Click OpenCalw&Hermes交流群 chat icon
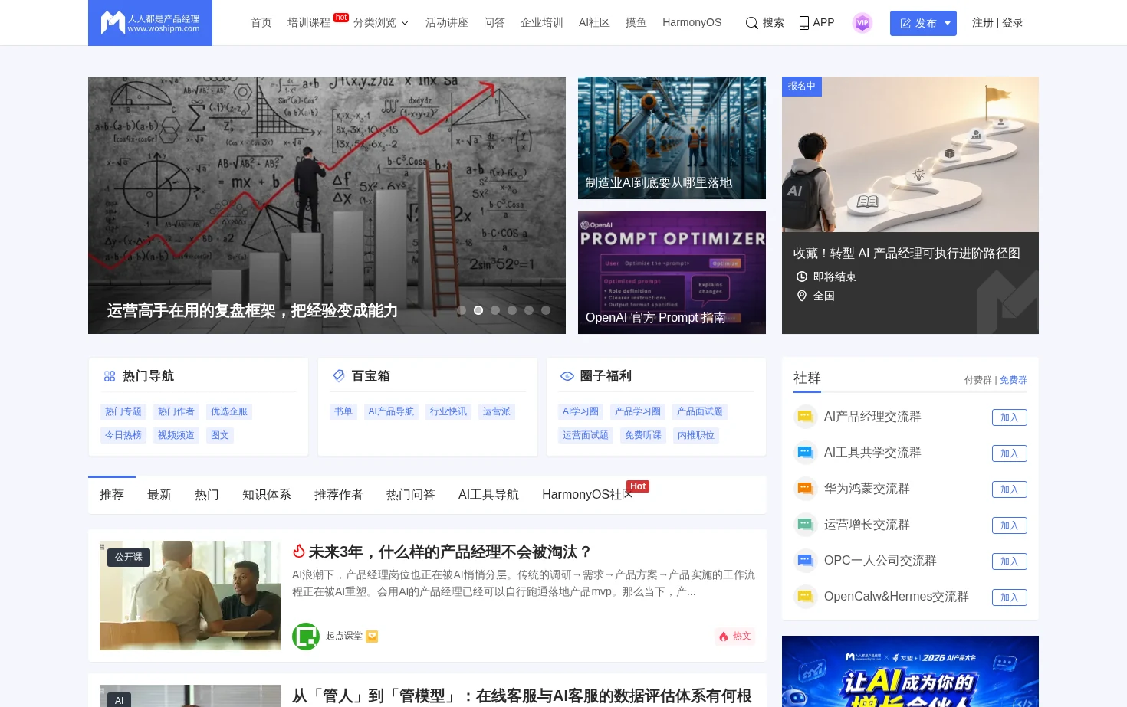Screen dimensions: 1127x707 [x=806, y=597]
